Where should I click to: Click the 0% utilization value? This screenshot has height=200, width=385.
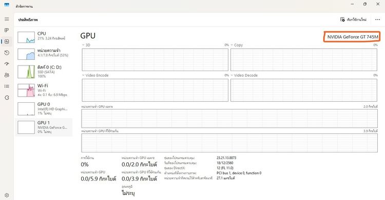[x=85, y=165]
